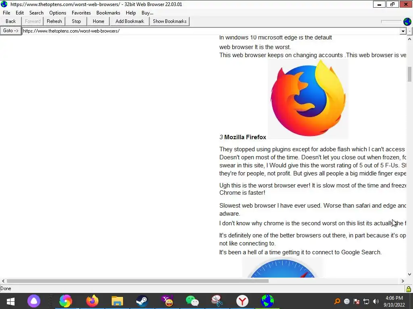Open the volume speaker tray icon
The height and width of the screenshot is (309, 413).
pos(376,301)
